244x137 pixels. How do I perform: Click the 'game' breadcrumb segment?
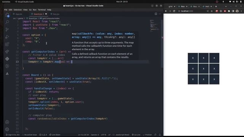tap(21, 18)
